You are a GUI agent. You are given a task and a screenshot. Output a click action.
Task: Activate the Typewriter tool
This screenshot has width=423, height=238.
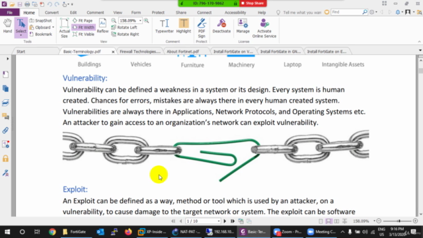point(165,26)
